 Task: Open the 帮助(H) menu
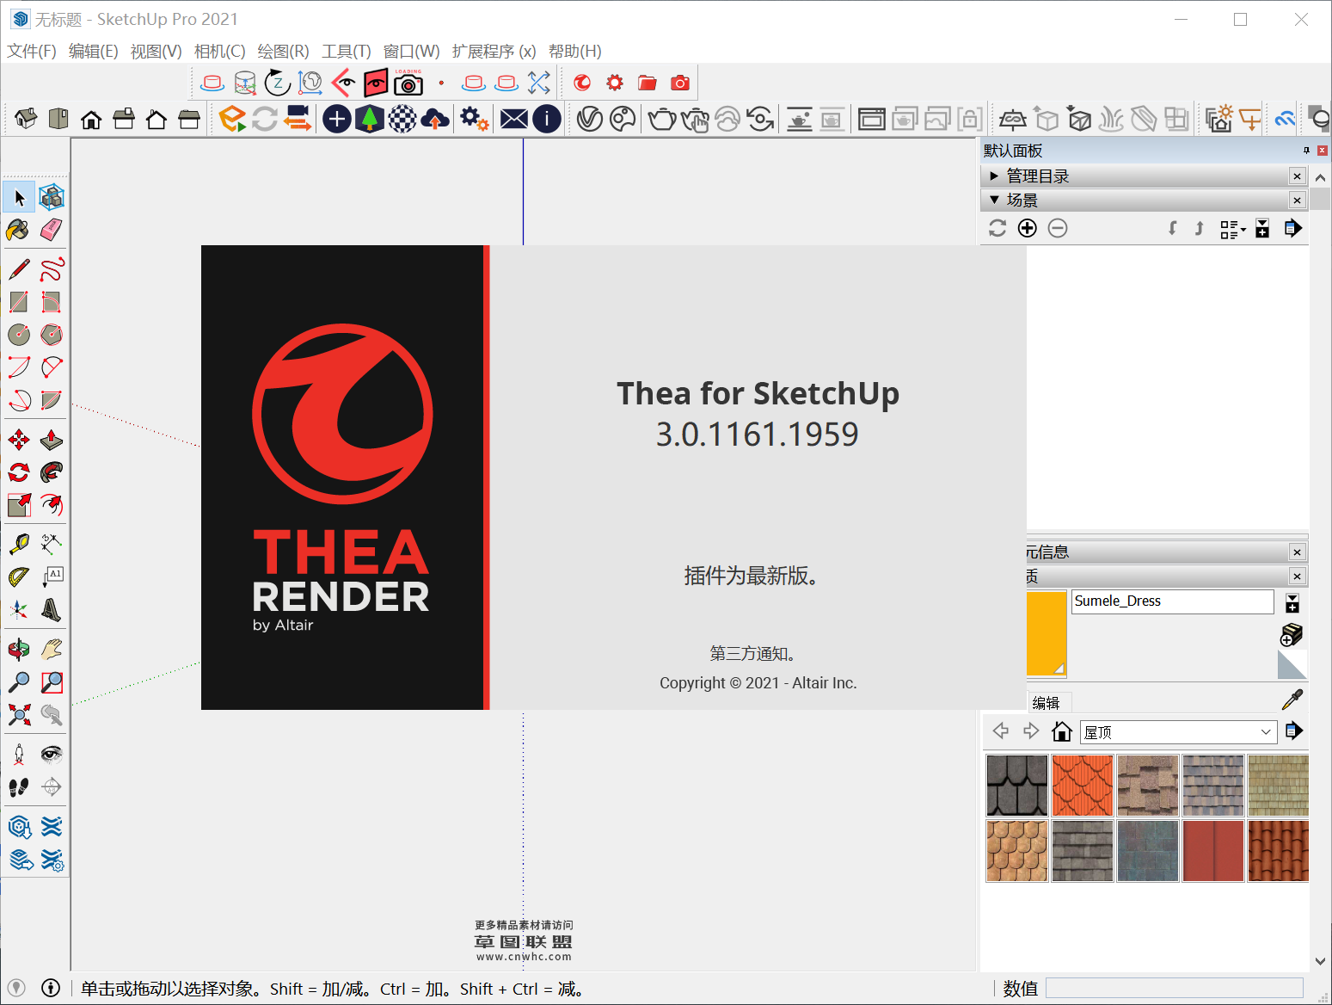575,52
